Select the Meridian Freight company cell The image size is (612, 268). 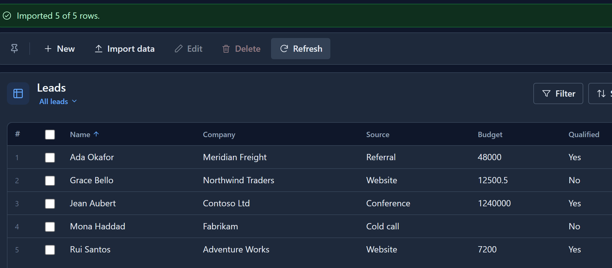(235, 157)
